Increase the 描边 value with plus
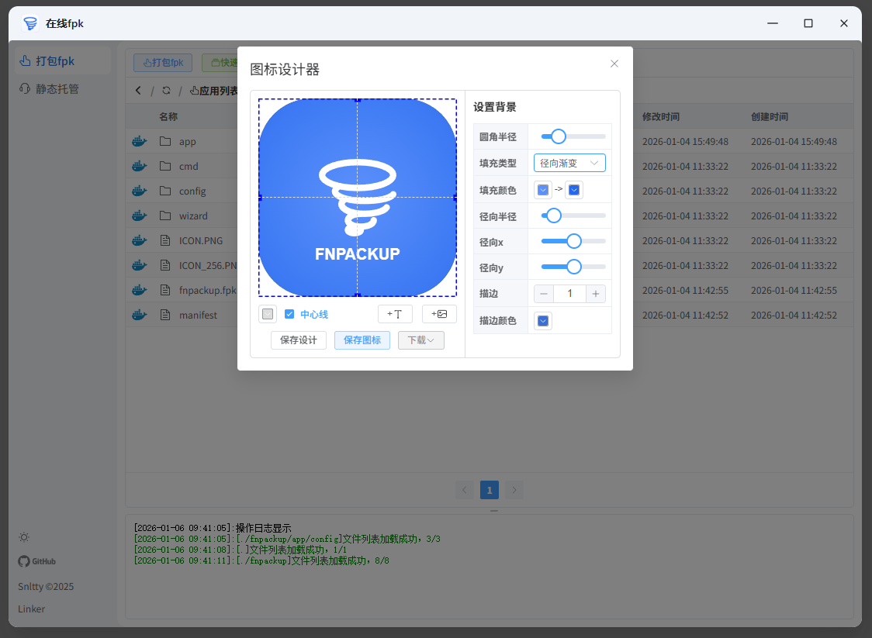 pyautogui.click(x=596, y=294)
